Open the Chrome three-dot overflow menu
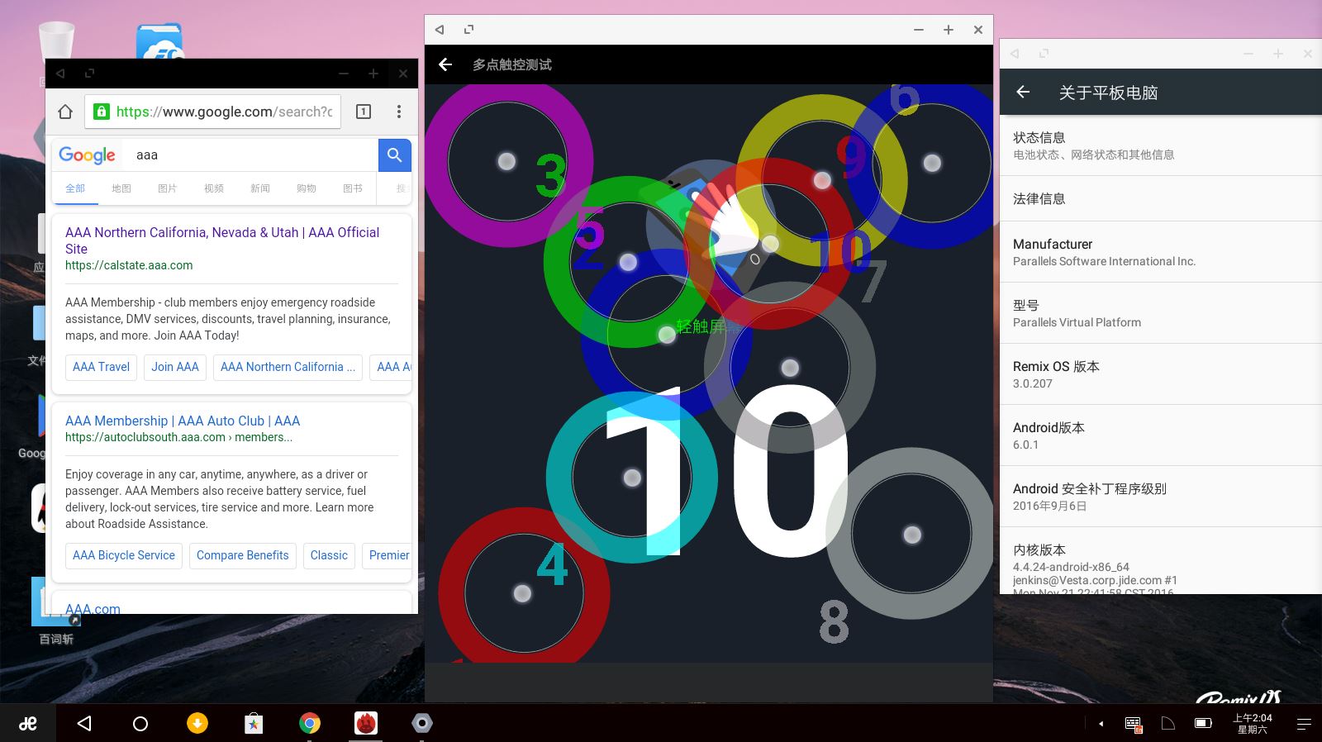 coord(399,112)
